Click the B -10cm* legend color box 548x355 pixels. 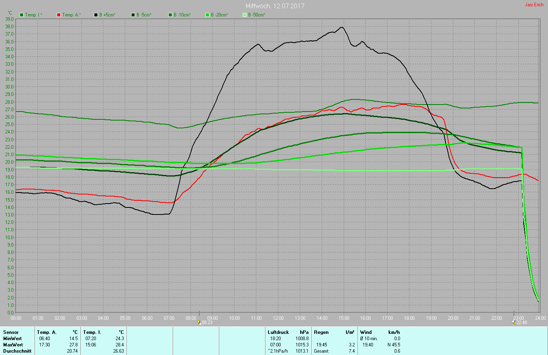coord(170,15)
